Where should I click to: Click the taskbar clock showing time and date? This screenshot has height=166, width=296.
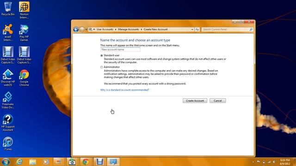pyautogui.click(x=285, y=162)
